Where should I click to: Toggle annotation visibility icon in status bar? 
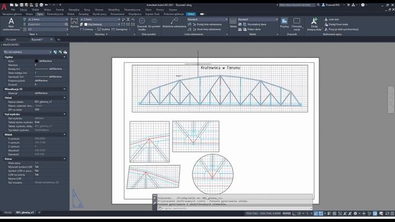[x=345, y=213]
